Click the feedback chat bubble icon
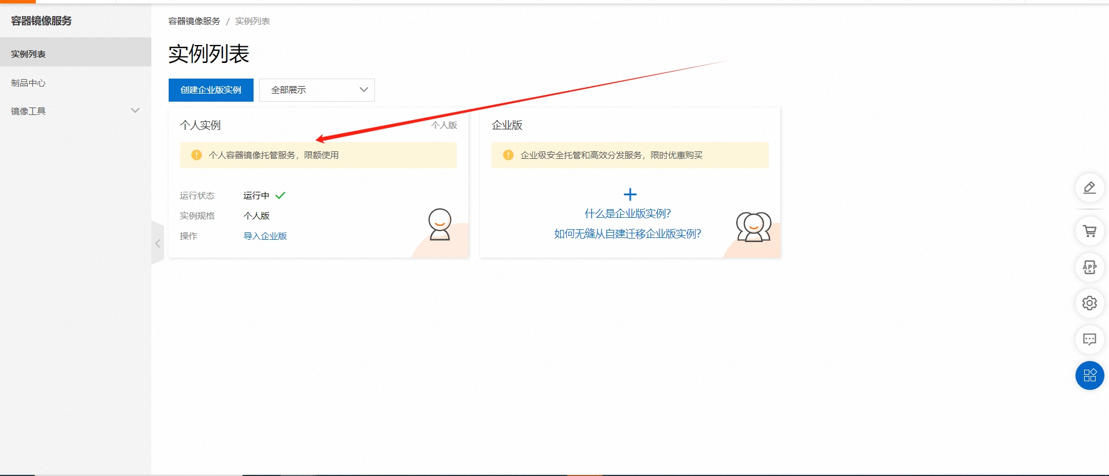The height and width of the screenshot is (476, 1109). [x=1089, y=340]
